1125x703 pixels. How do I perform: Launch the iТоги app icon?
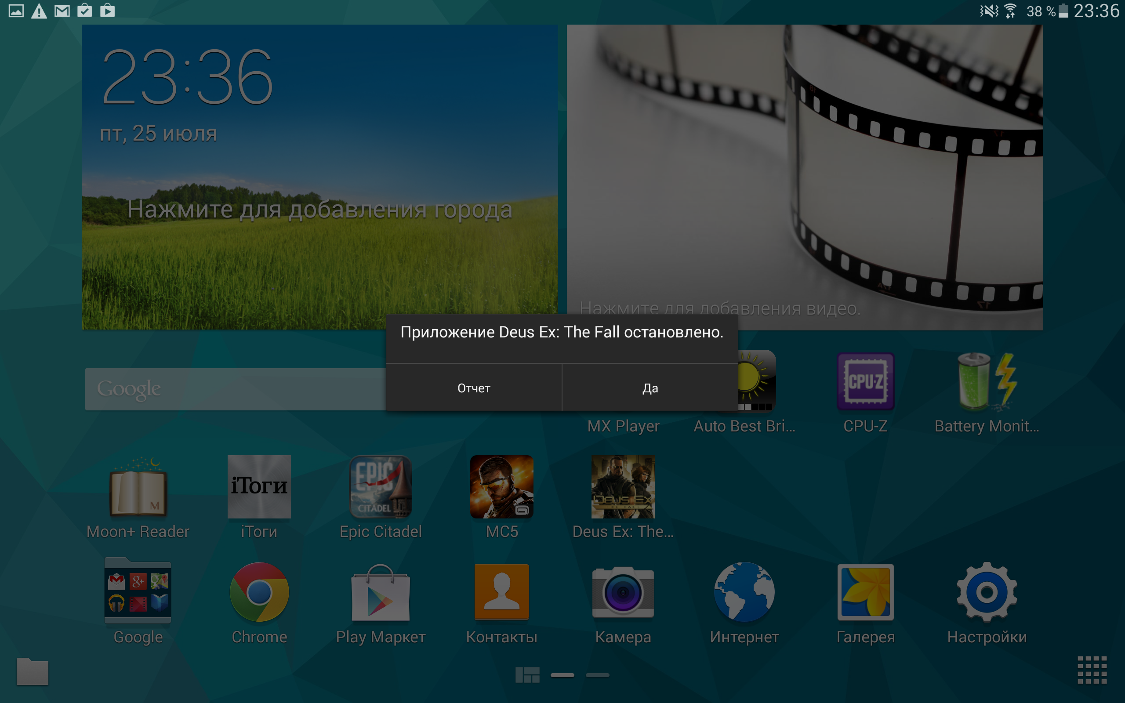tap(259, 487)
